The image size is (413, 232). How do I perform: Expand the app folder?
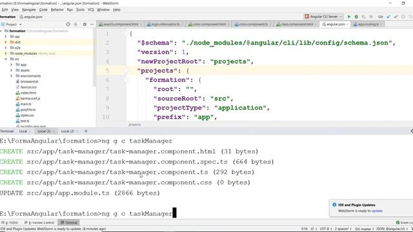(12, 64)
